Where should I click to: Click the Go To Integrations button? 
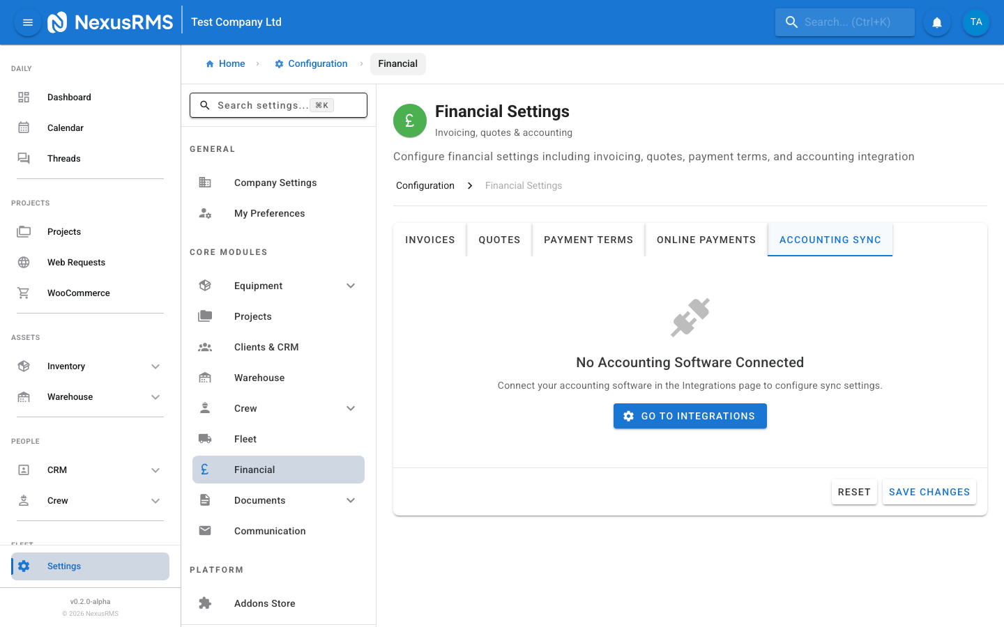[x=690, y=416]
